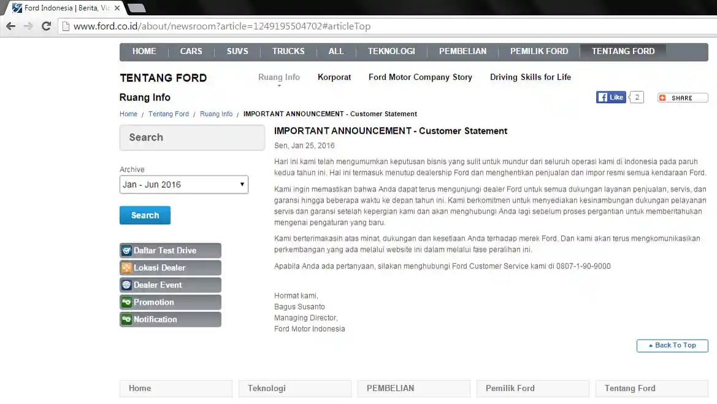717x404 pixels.
Task: Open the TEKNOLOGI dropdown in the navigation bar
Action: point(391,52)
